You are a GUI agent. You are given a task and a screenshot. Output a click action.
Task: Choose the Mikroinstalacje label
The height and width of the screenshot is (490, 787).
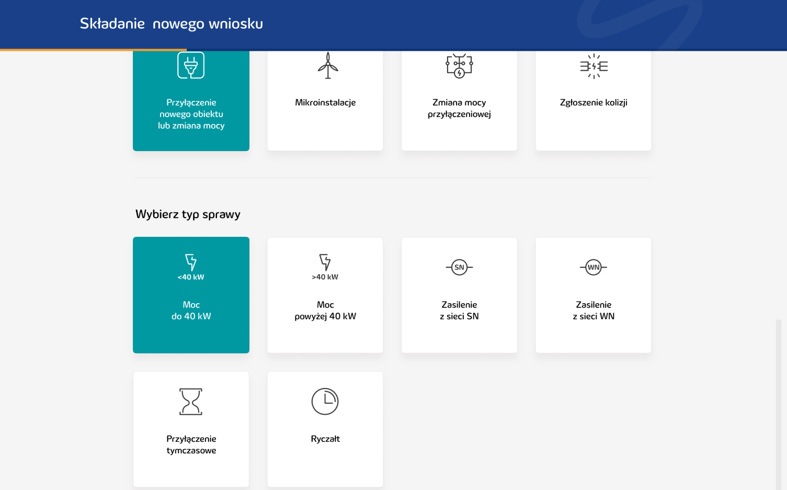[x=325, y=102]
